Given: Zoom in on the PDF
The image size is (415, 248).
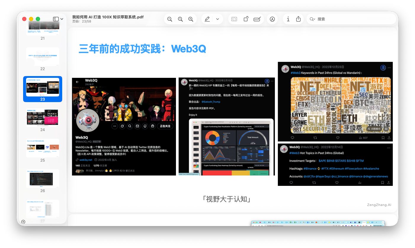Looking at the screenshot, I should tap(191, 19).
